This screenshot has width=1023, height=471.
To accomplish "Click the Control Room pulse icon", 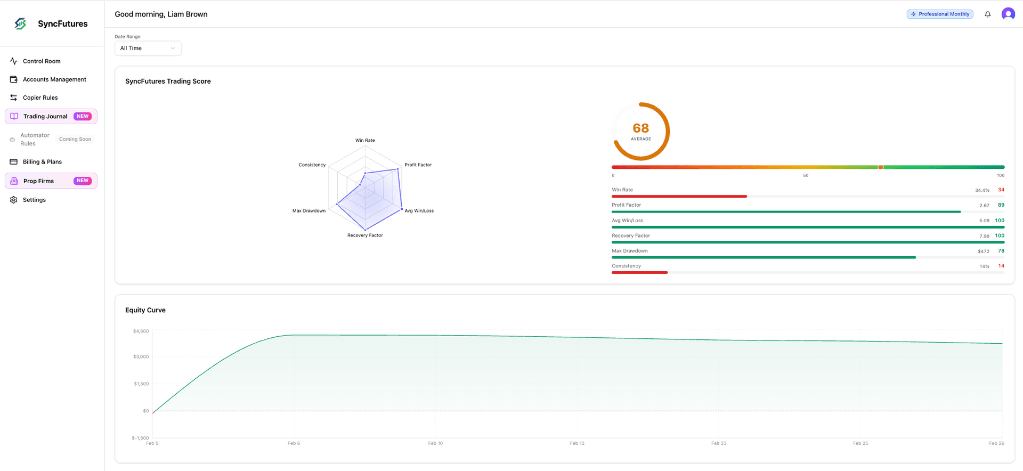I will (x=14, y=61).
